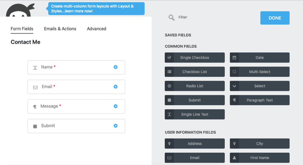This screenshot has height=165, width=303.
Task: Click the Layout & Styles tooltip banner
Action: coord(96,8)
